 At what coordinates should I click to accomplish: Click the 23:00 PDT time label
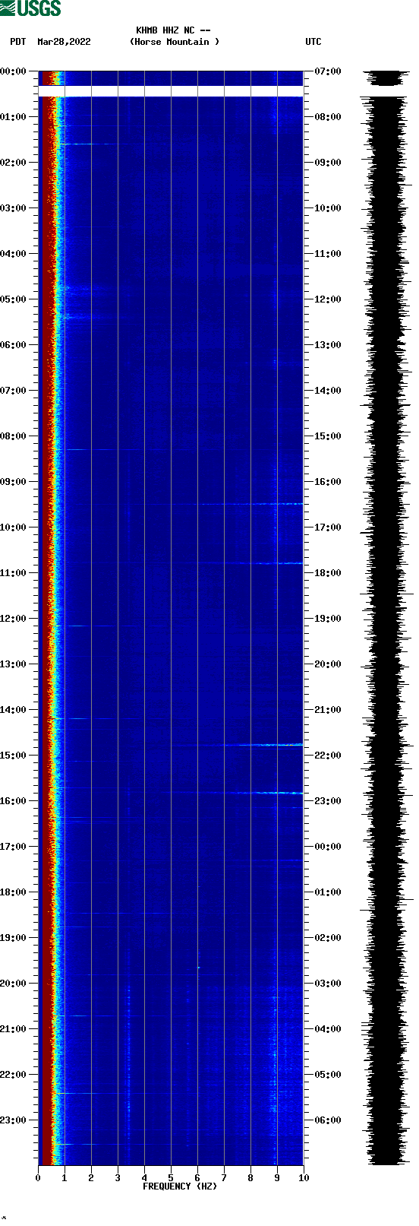[x=14, y=1120]
